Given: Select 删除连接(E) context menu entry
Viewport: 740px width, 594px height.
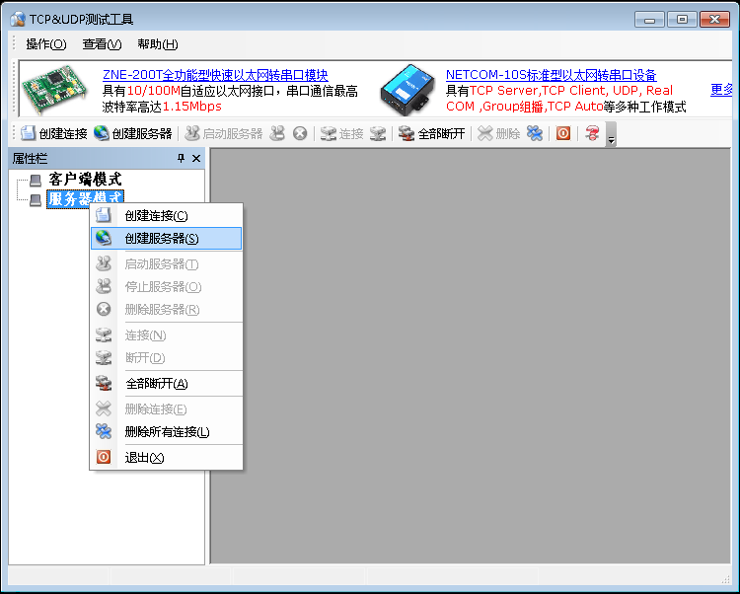Looking at the screenshot, I should [x=166, y=409].
